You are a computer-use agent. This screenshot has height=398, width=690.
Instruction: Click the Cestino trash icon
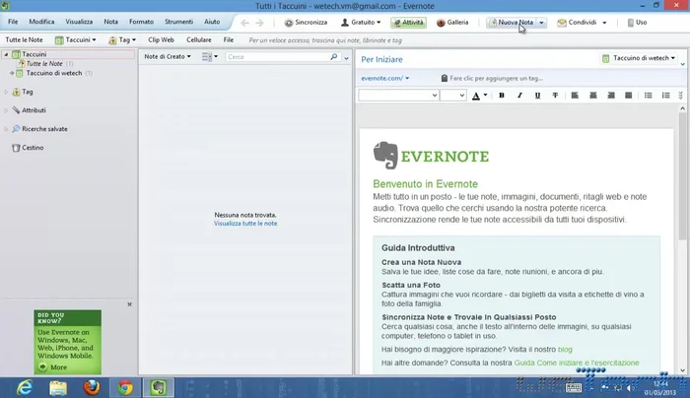pos(16,148)
